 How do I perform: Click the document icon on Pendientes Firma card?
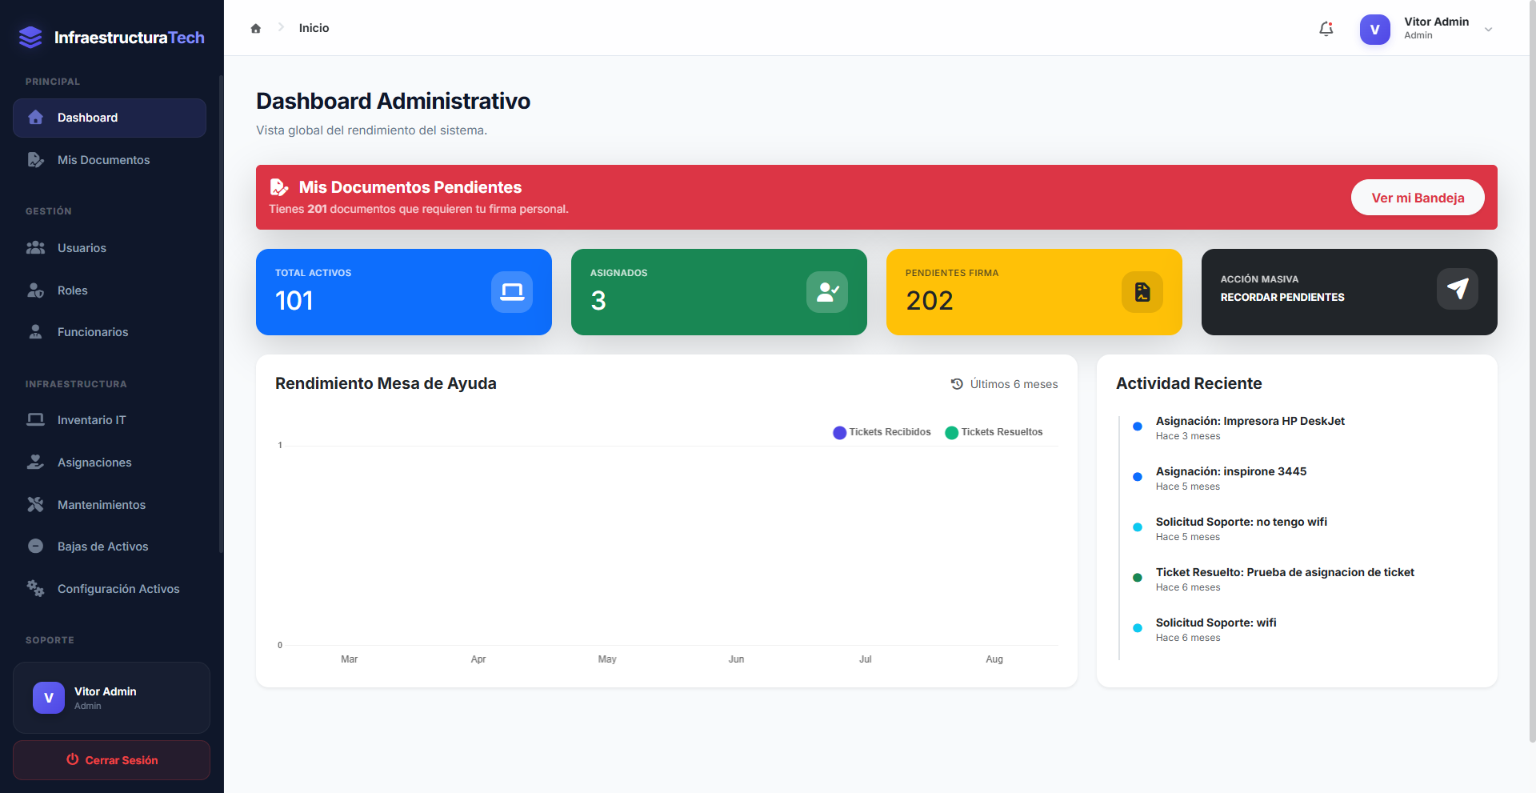point(1142,292)
